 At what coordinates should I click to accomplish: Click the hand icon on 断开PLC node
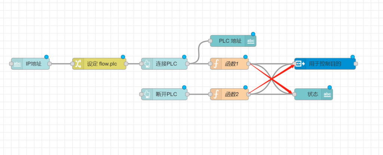tap(147, 94)
